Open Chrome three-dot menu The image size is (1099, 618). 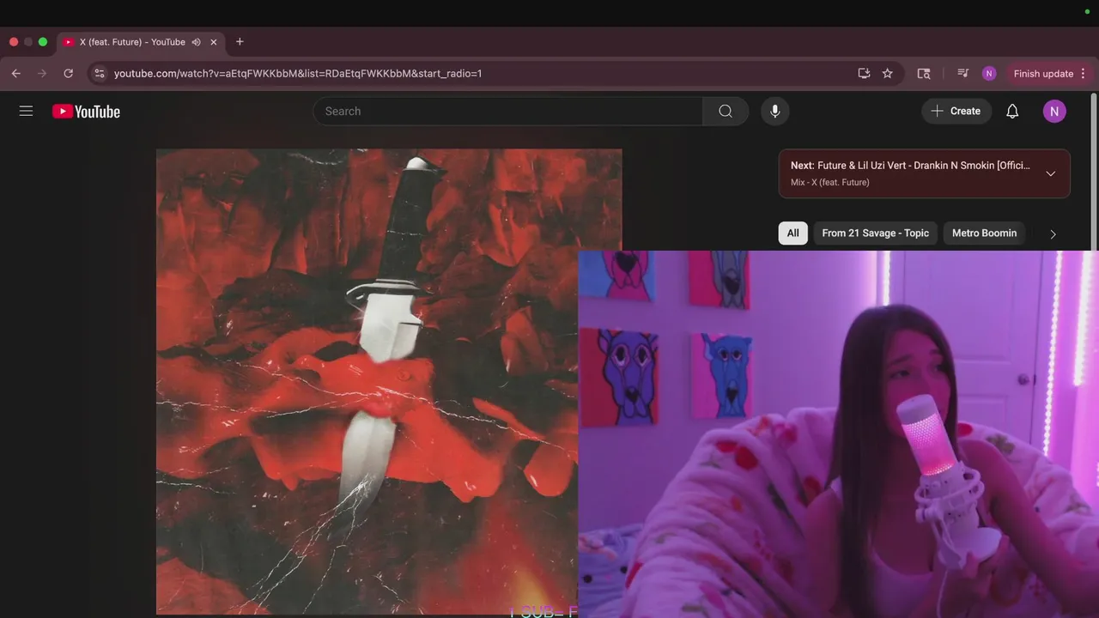(x=1083, y=74)
